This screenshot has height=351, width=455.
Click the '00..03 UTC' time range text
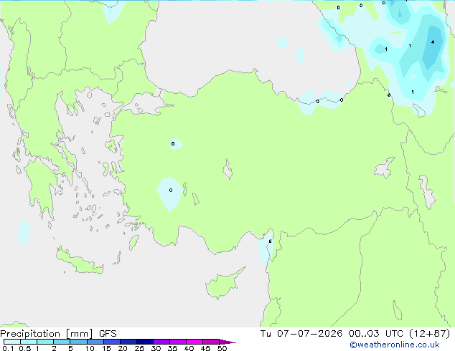pos(375,334)
